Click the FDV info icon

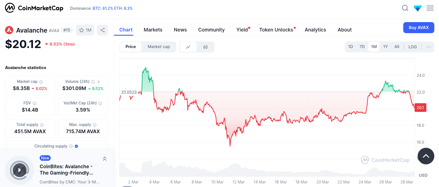click(x=35, y=103)
